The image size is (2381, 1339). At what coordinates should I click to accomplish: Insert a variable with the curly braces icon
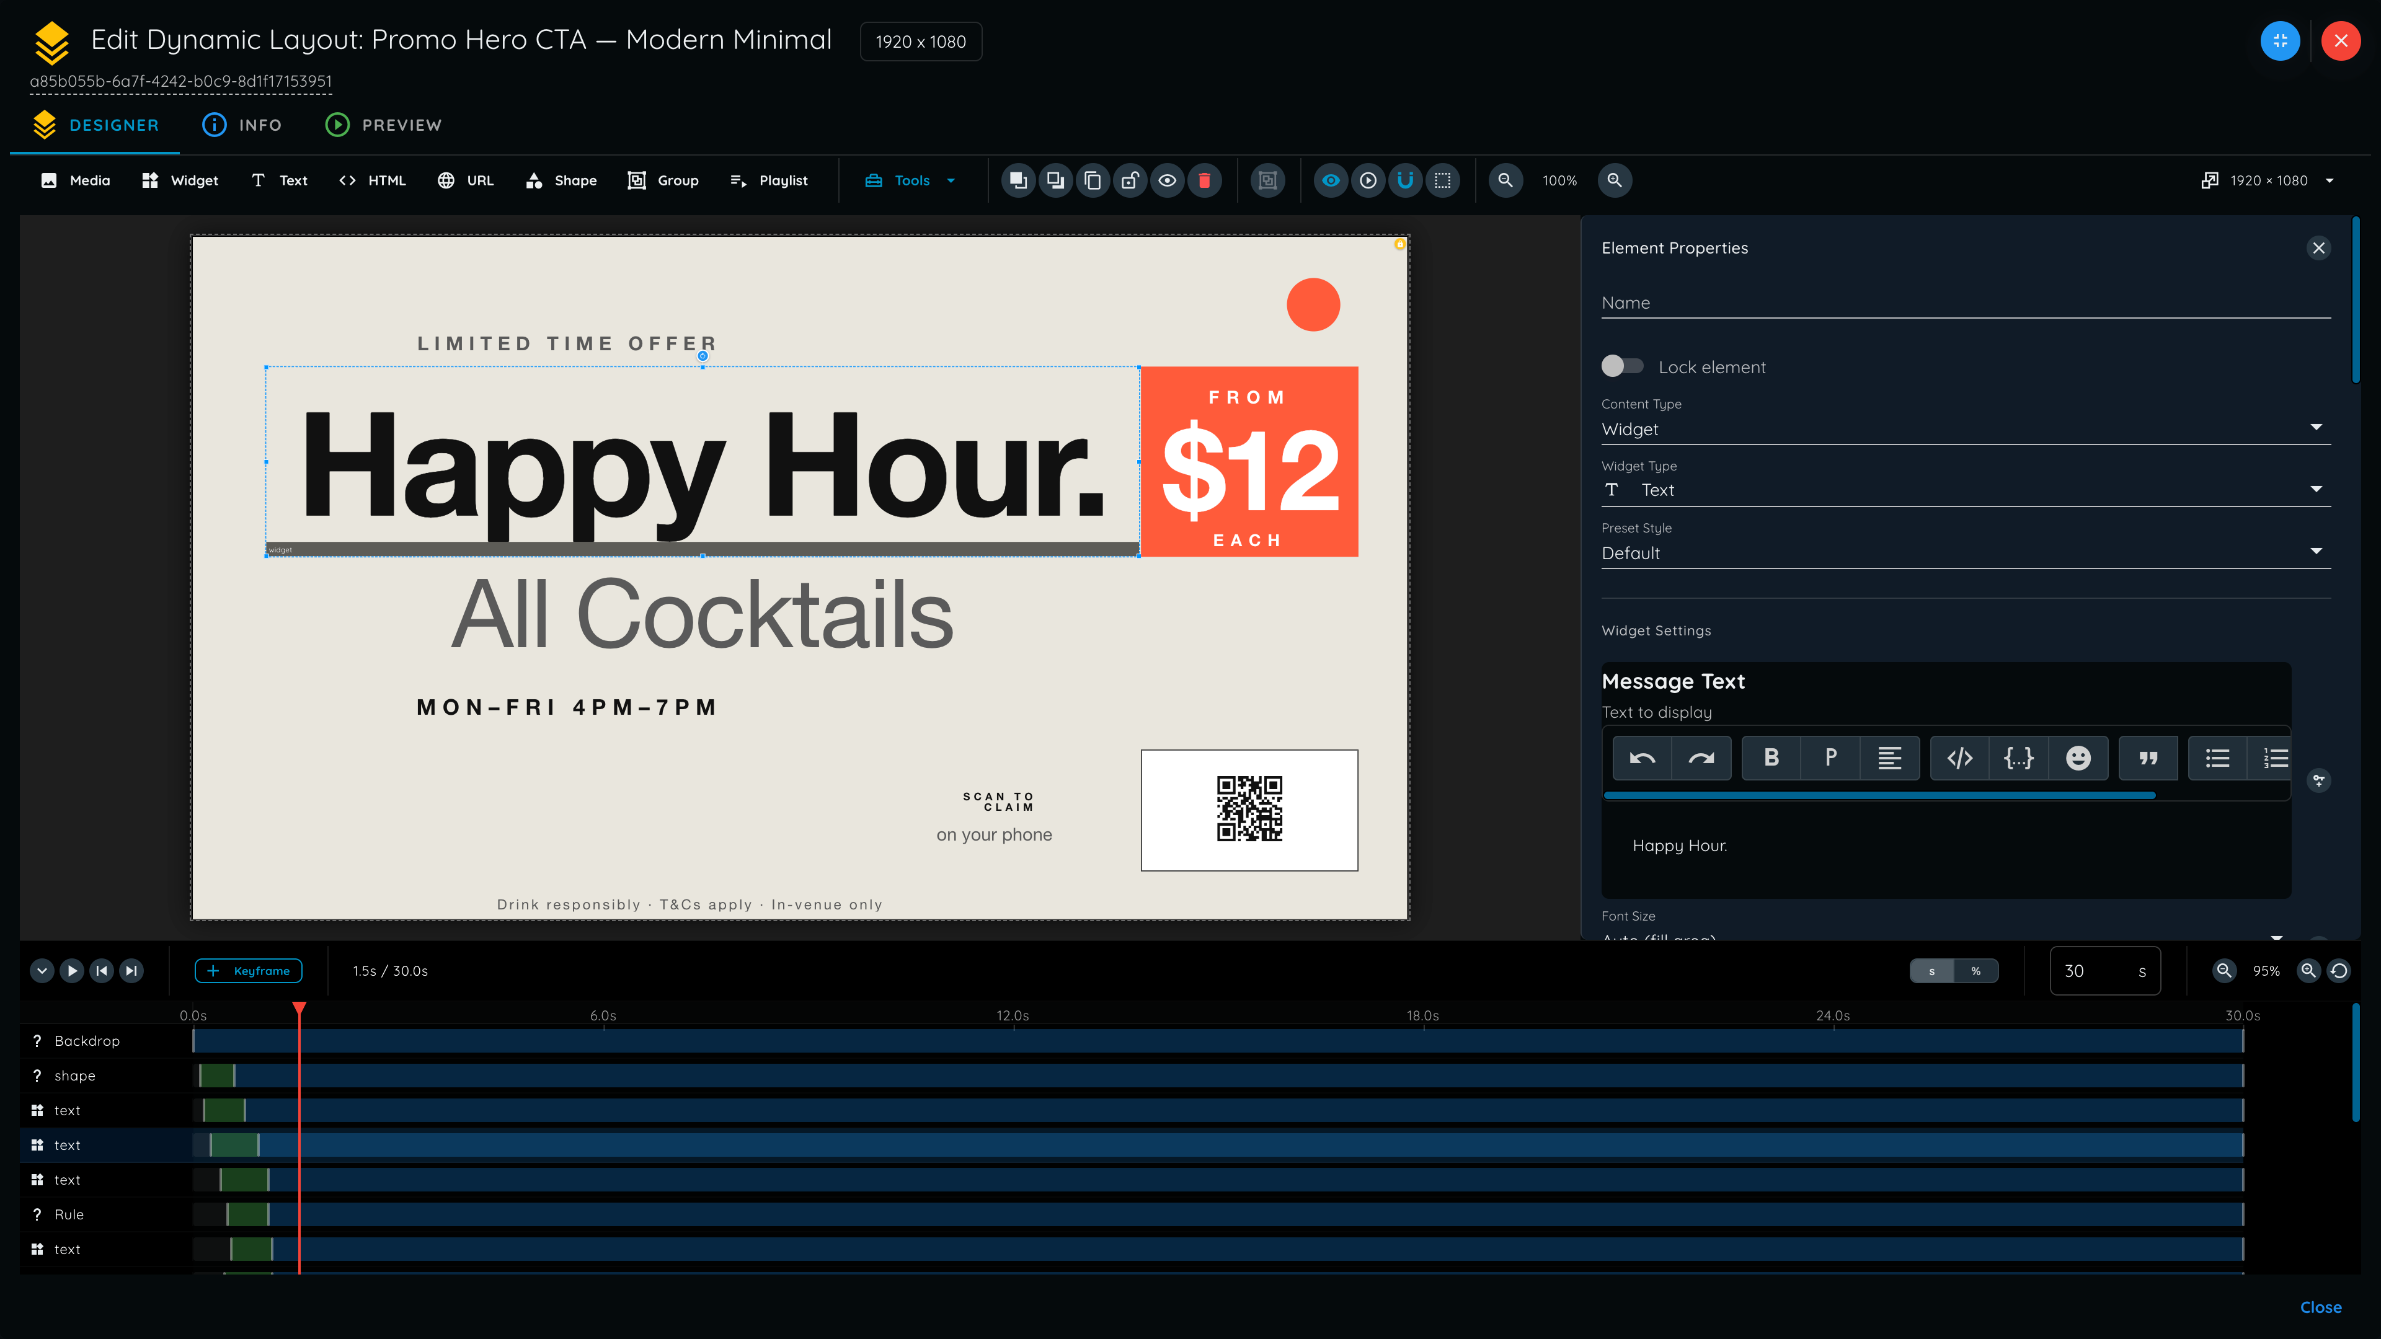2020,759
